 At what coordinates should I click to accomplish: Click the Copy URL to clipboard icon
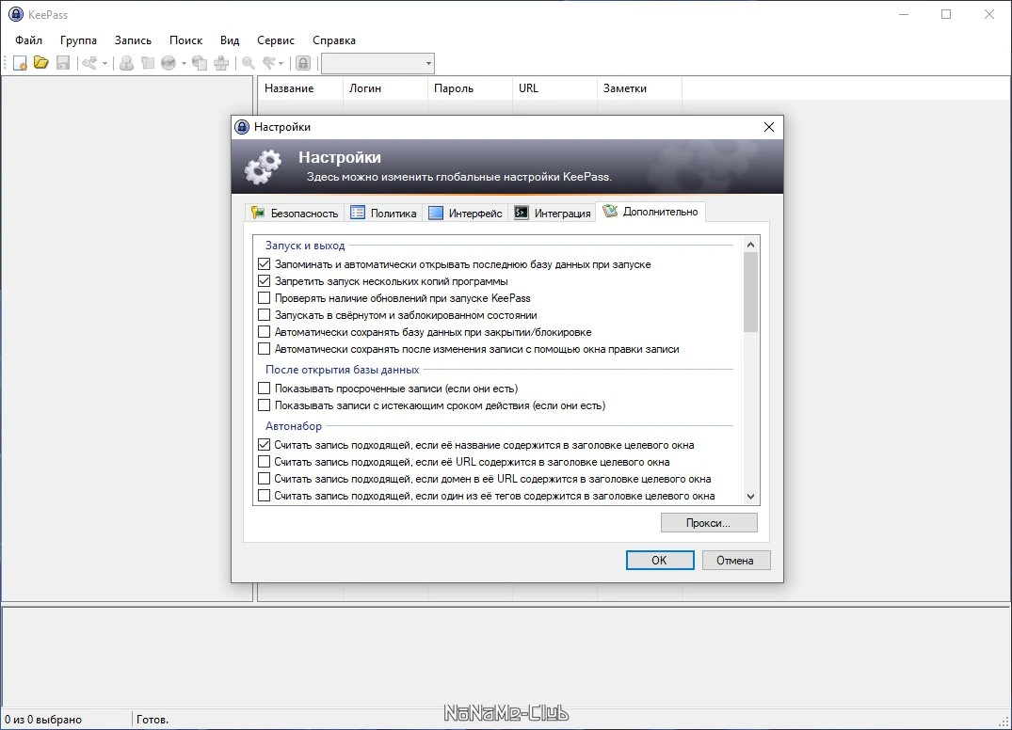(x=200, y=62)
